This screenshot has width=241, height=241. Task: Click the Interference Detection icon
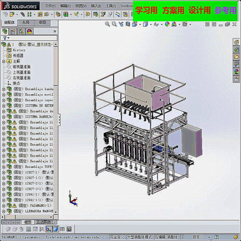click(126, 14)
